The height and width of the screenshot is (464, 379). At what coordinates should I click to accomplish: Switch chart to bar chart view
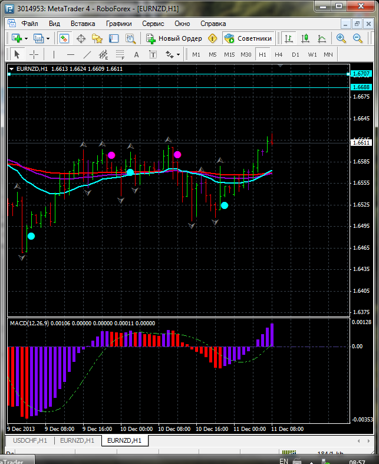289,38
